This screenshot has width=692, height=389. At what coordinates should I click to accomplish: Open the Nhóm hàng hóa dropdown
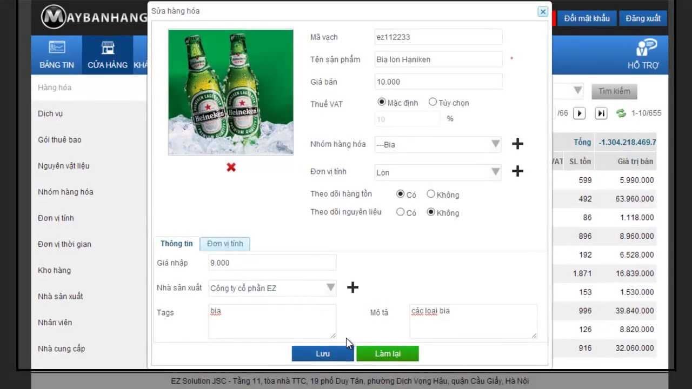click(495, 144)
